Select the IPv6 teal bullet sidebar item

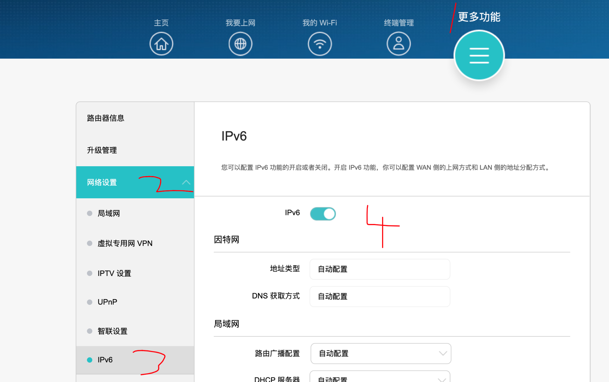pos(105,360)
